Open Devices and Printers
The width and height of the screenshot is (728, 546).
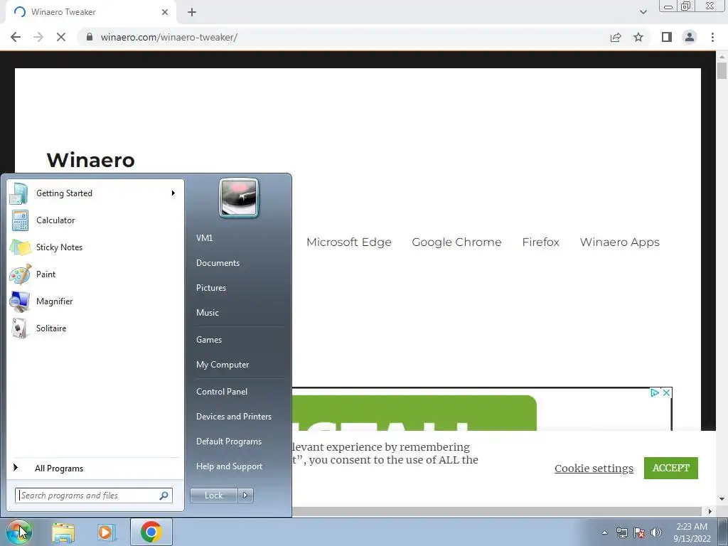pos(234,417)
